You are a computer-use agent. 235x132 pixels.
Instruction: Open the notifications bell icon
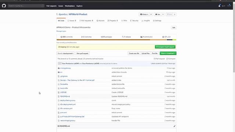click(x=219, y=6)
